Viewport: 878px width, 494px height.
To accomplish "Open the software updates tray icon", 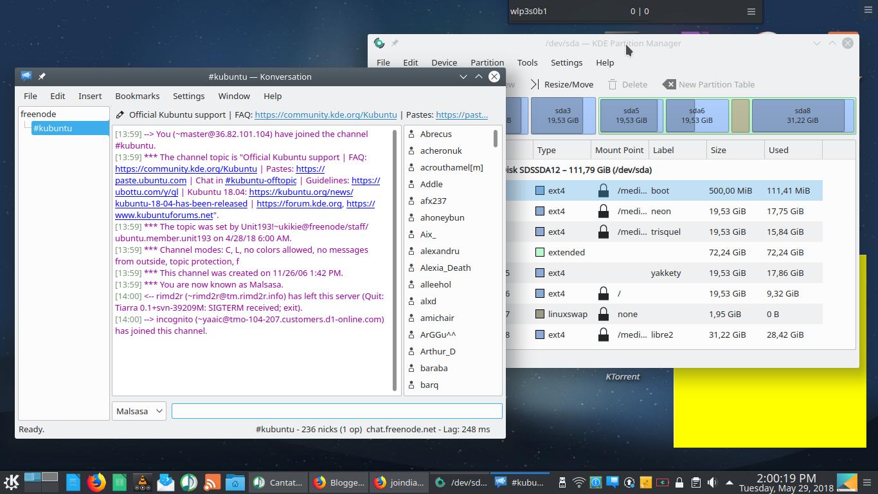I will 629,482.
